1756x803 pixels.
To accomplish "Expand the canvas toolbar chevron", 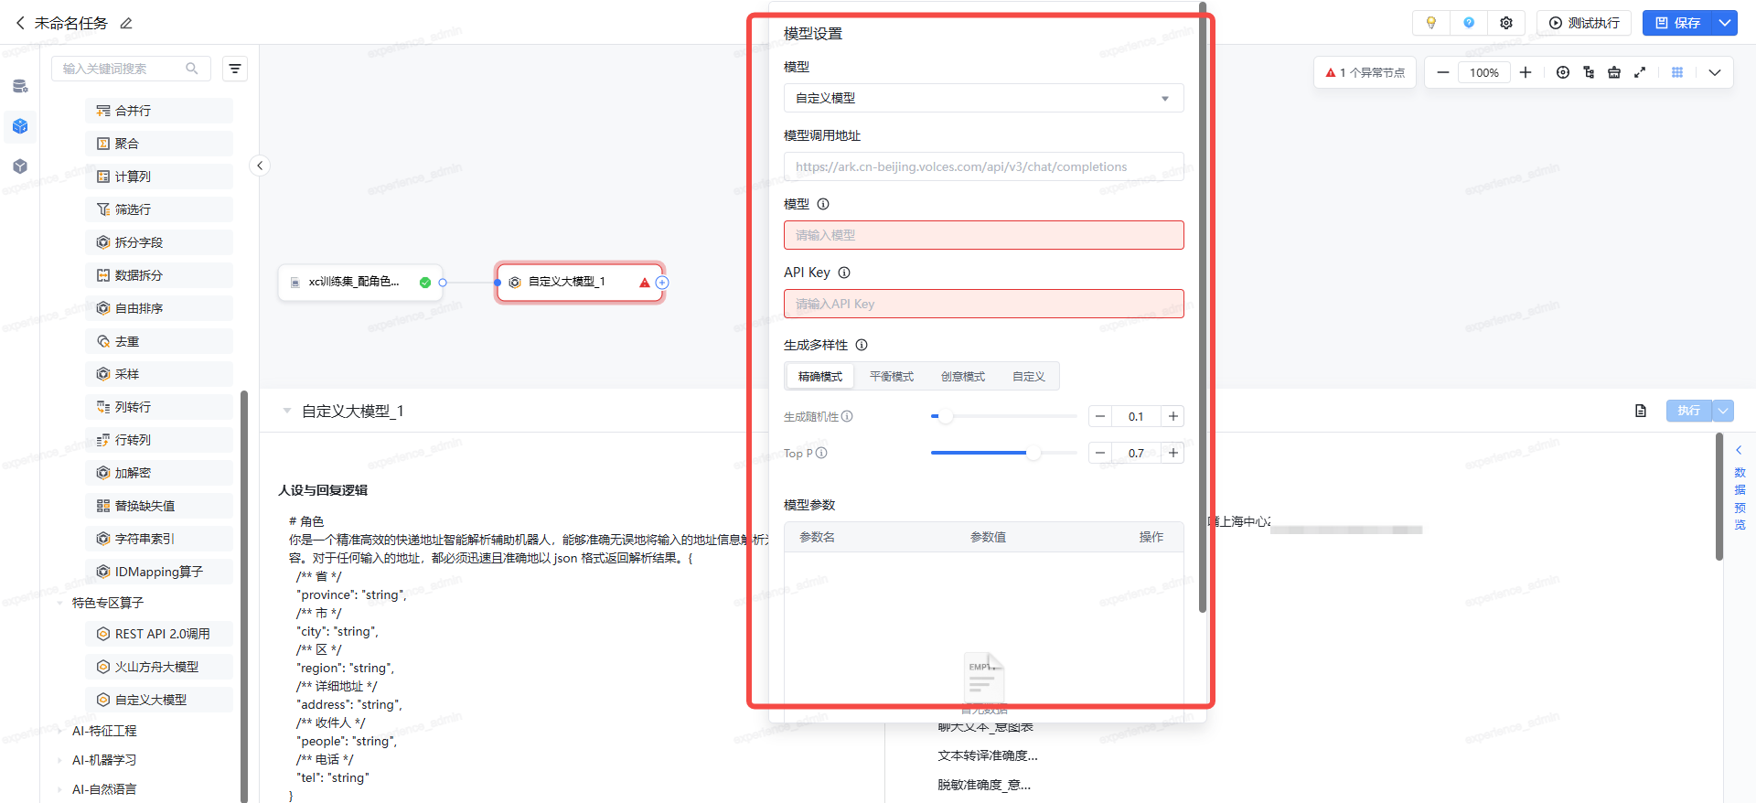I will pos(1715,72).
